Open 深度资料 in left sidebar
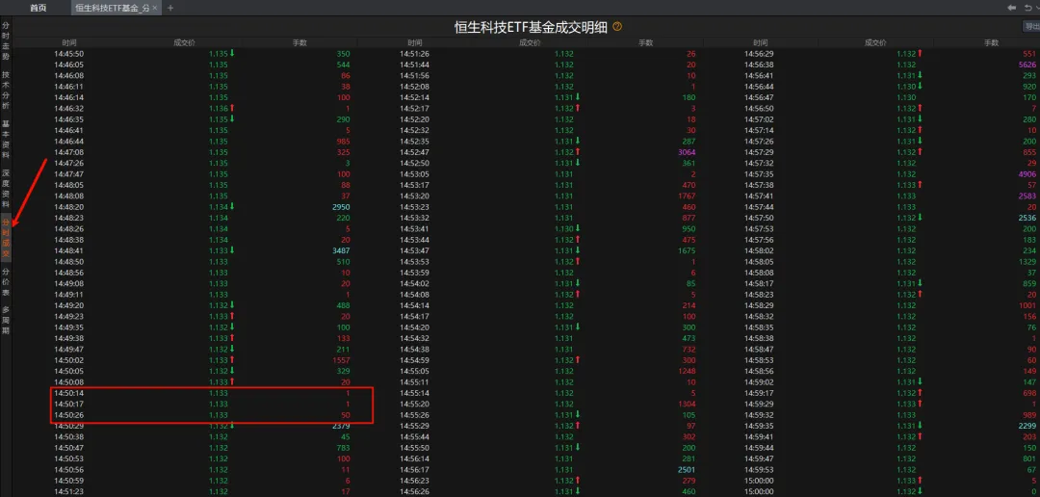Viewport: 1040px width, 497px height. point(6,188)
